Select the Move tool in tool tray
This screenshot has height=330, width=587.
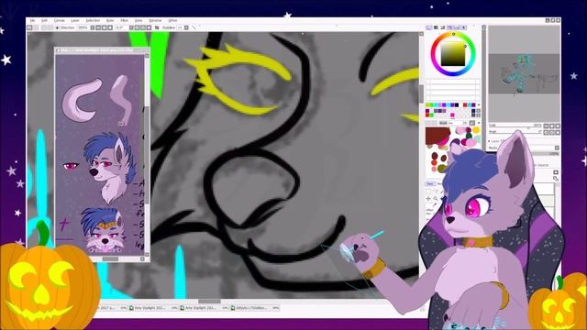(x=428, y=198)
